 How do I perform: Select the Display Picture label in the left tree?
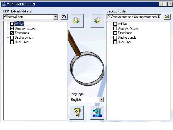[x=25, y=28]
